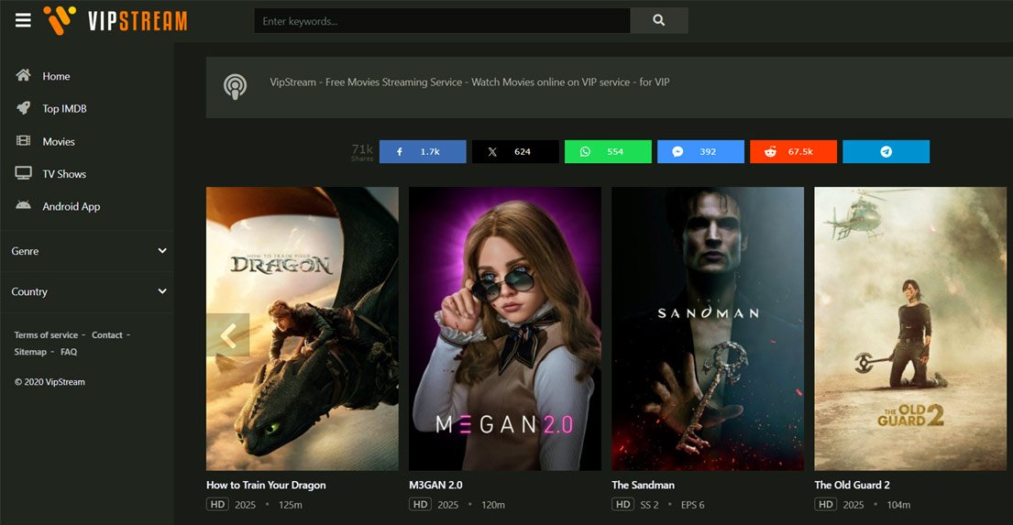Open the Android App page

click(x=72, y=207)
